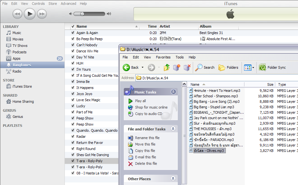
Task: Open the Explorer Favorites menu
Action: coord(163,57)
